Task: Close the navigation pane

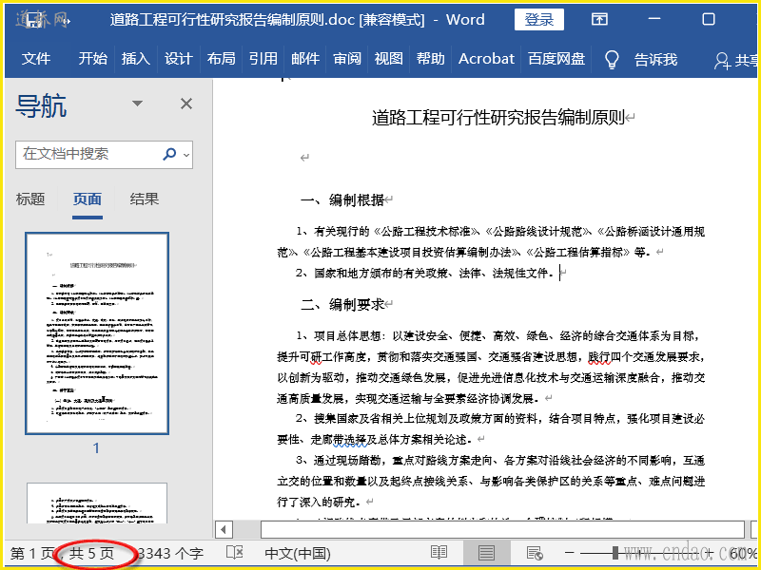Action: pos(186,104)
